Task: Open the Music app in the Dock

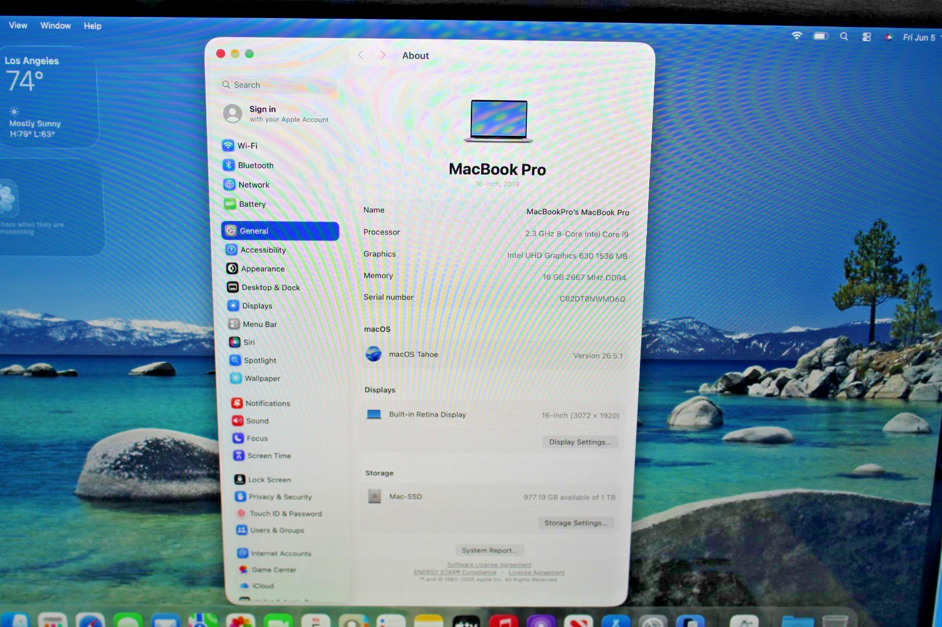Action: [x=503, y=621]
